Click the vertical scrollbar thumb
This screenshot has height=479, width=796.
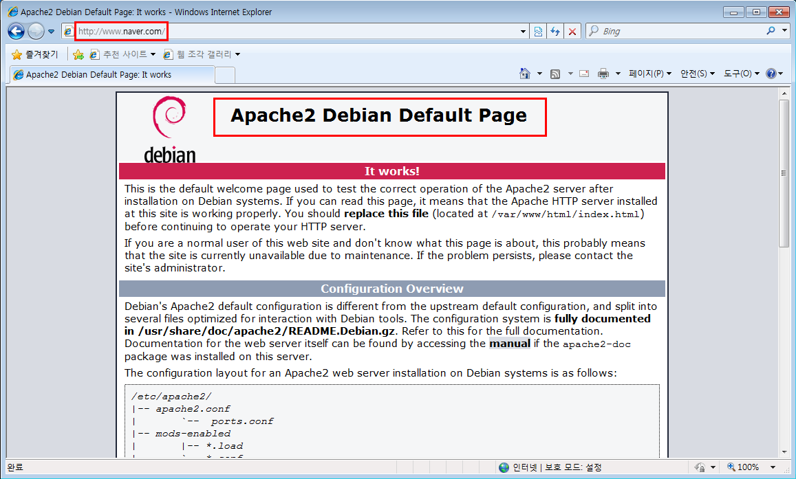click(x=784, y=173)
